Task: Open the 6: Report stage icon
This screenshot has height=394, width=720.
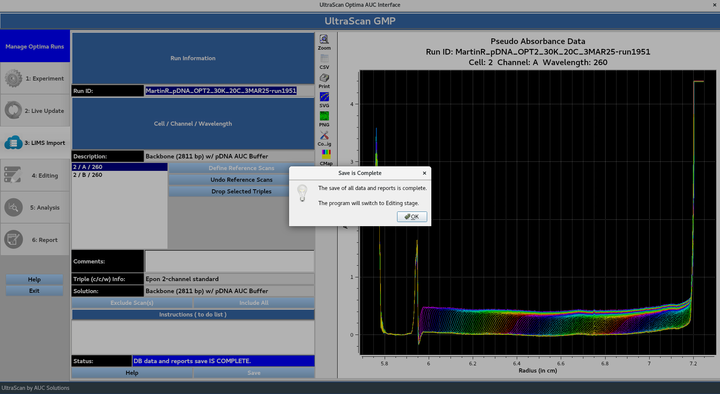Action: click(x=13, y=239)
